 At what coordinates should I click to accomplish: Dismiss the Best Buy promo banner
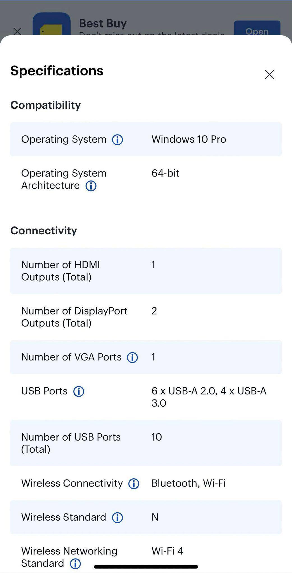coord(17,31)
